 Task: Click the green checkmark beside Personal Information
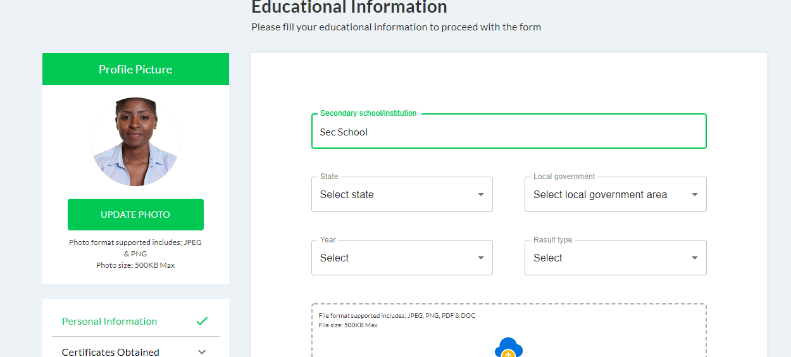(202, 321)
